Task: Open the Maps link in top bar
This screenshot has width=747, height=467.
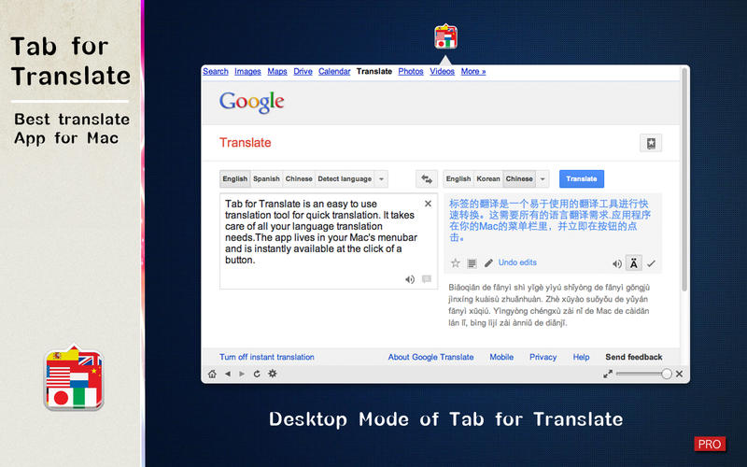Action: (x=277, y=72)
